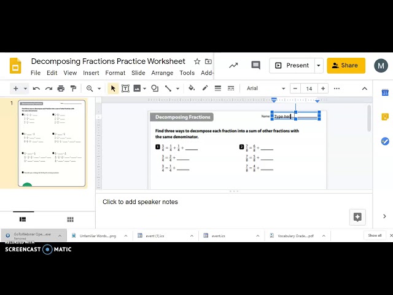Viewport: 393px width, 295px height.
Task: Open Google Tasks in side panel
Action: (x=385, y=141)
